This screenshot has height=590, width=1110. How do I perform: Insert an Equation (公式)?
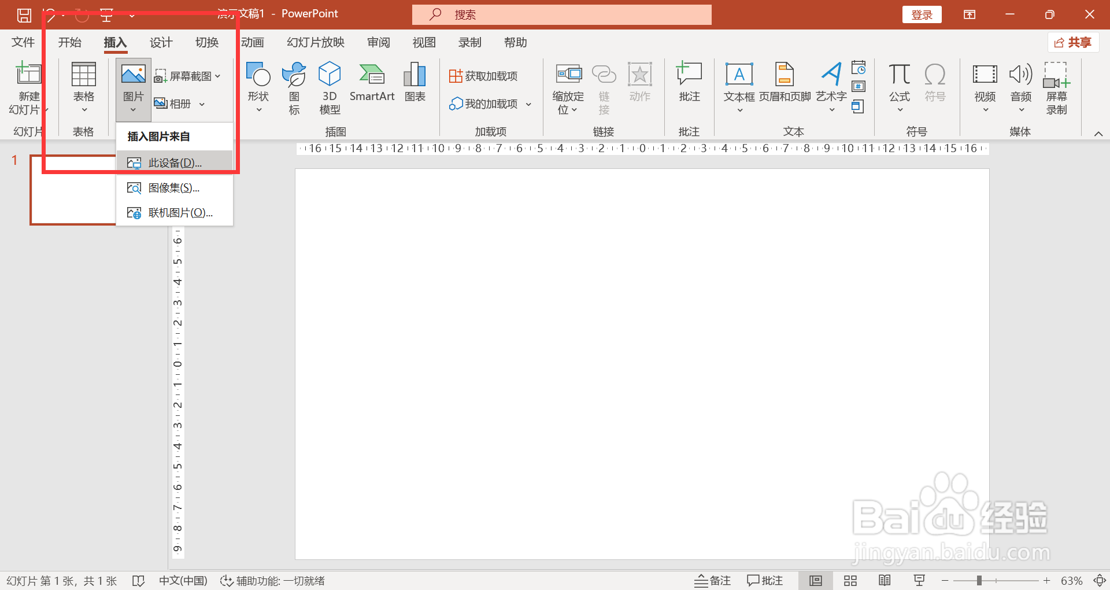(x=900, y=88)
